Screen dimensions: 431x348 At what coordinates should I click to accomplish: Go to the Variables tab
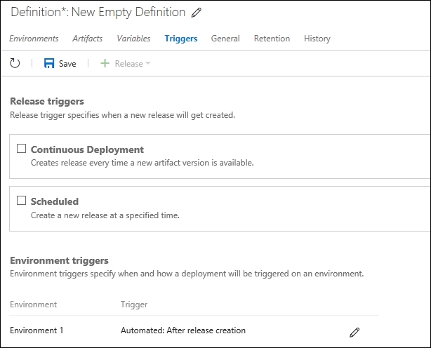point(133,39)
